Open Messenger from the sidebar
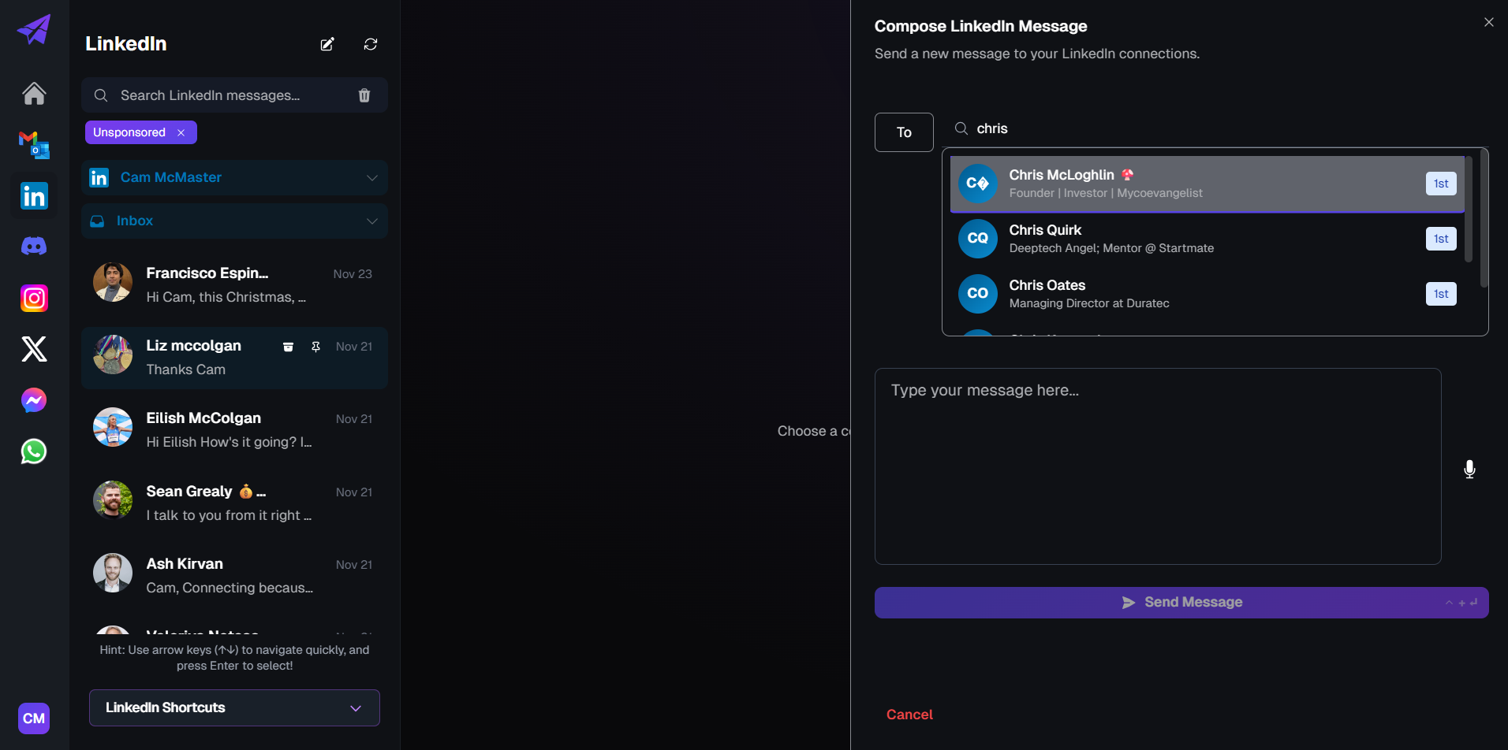Viewport: 1508px width, 750px height. (34, 400)
